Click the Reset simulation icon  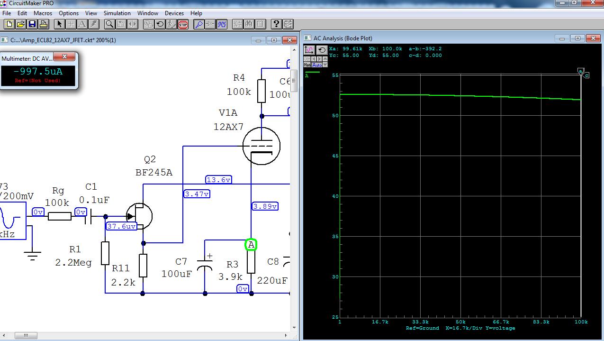(160, 24)
